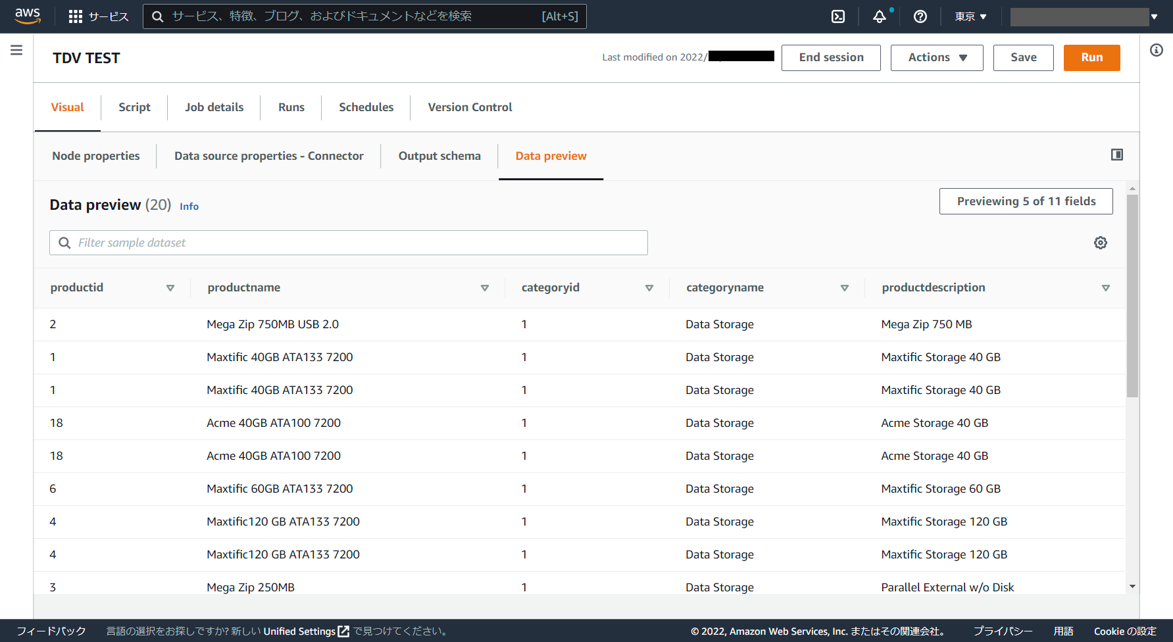The height and width of the screenshot is (642, 1173).
Task: Click the End session button
Action: pyautogui.click(x=831, y=57)
